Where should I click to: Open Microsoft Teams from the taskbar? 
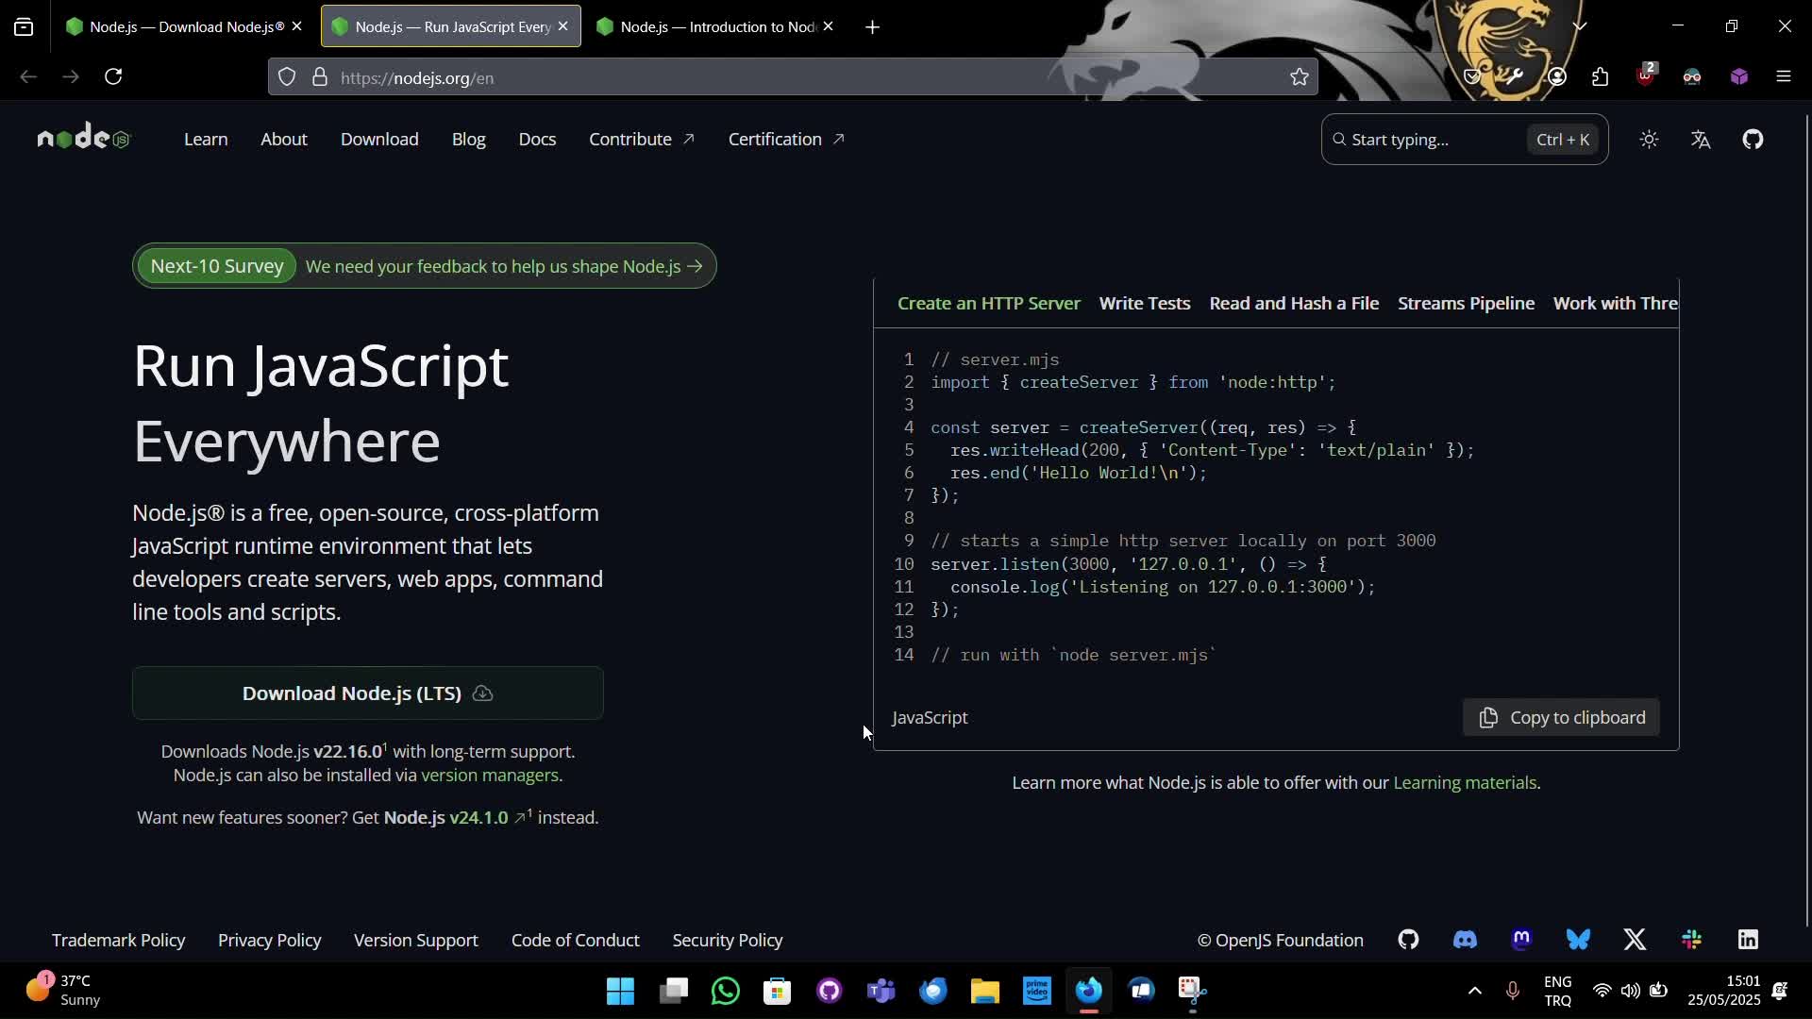click(x=881, y=991)
